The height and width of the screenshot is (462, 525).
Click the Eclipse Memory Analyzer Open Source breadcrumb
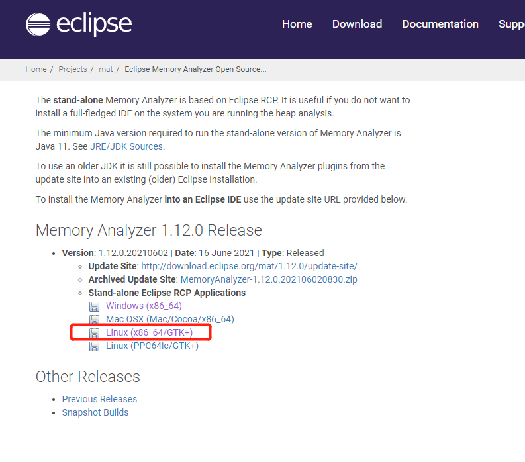coord(195,69)
